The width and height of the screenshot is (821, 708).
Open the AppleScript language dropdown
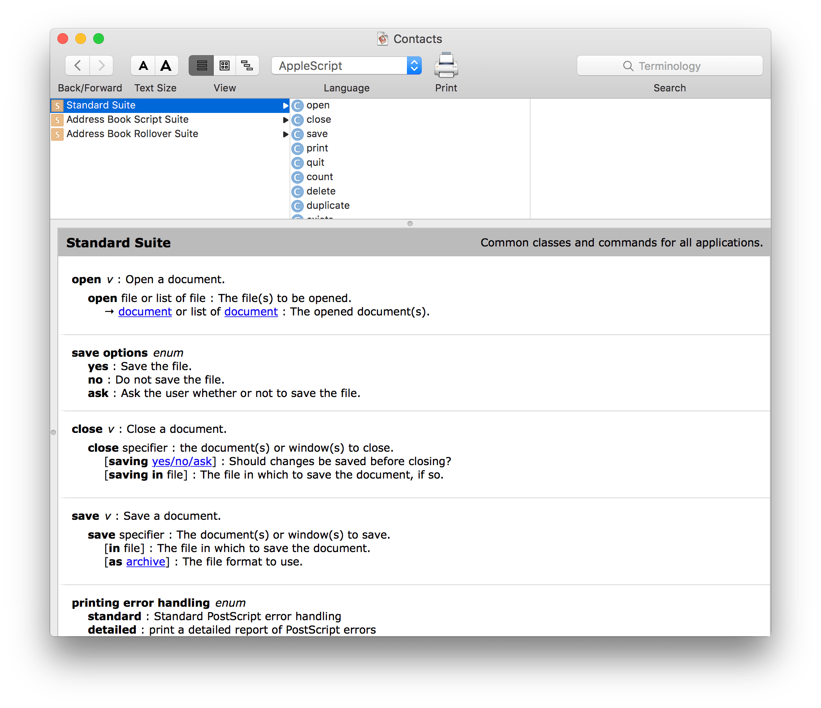click(x=346, y=66)
